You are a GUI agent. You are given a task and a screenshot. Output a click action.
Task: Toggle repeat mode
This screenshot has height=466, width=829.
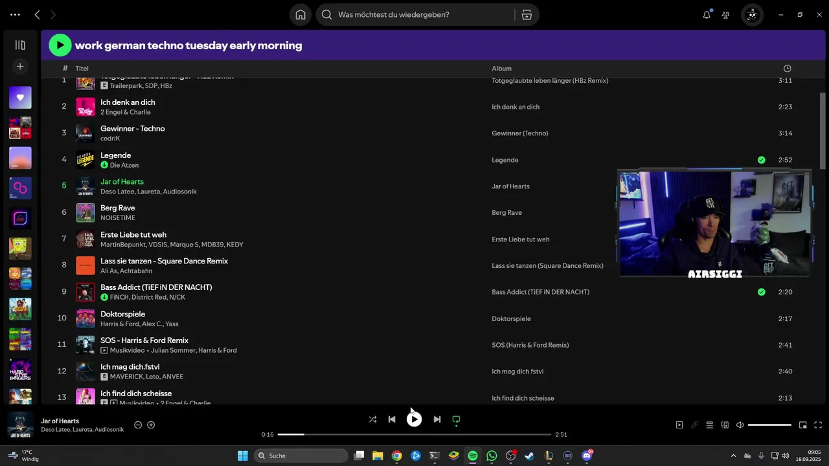[x=456, y=419]
